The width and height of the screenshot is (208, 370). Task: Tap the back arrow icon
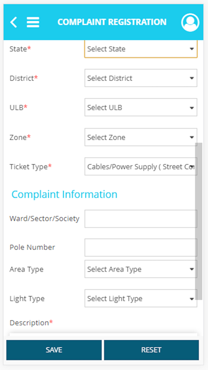[x=13, y=22]
